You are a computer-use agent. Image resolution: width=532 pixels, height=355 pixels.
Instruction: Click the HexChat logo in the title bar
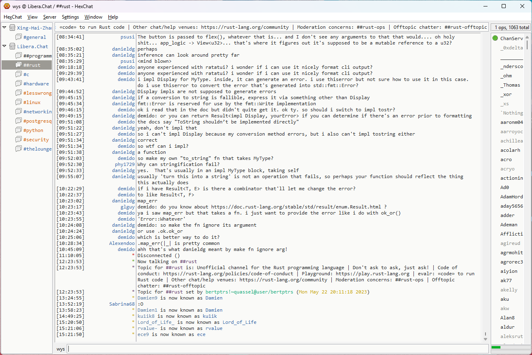pyautogui.click(x=7, y=6)
